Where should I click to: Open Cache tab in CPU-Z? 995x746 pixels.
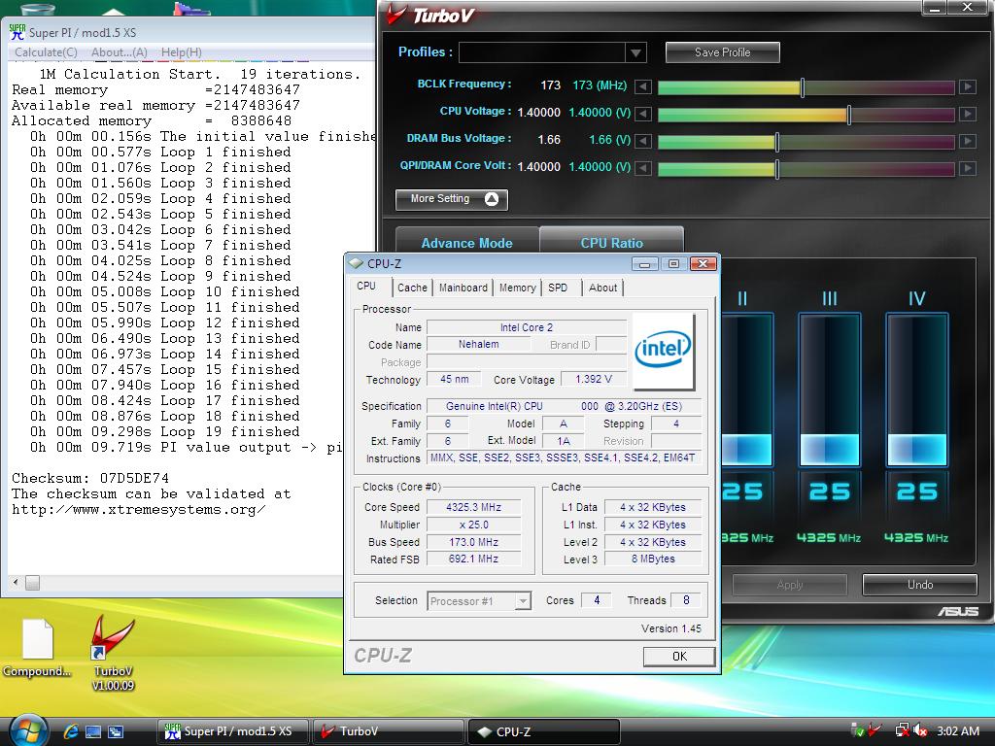pyautogui.click(x=412, y=288)
